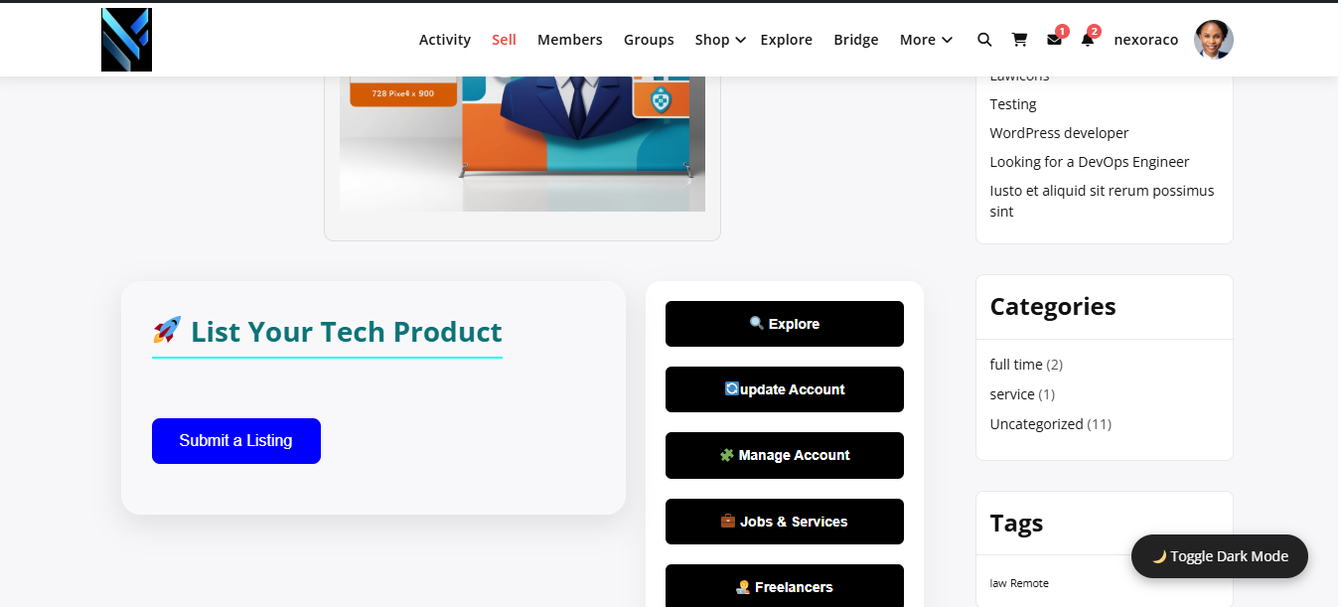
Task: Open the shopping cart icon
Action: (1019, 40)
